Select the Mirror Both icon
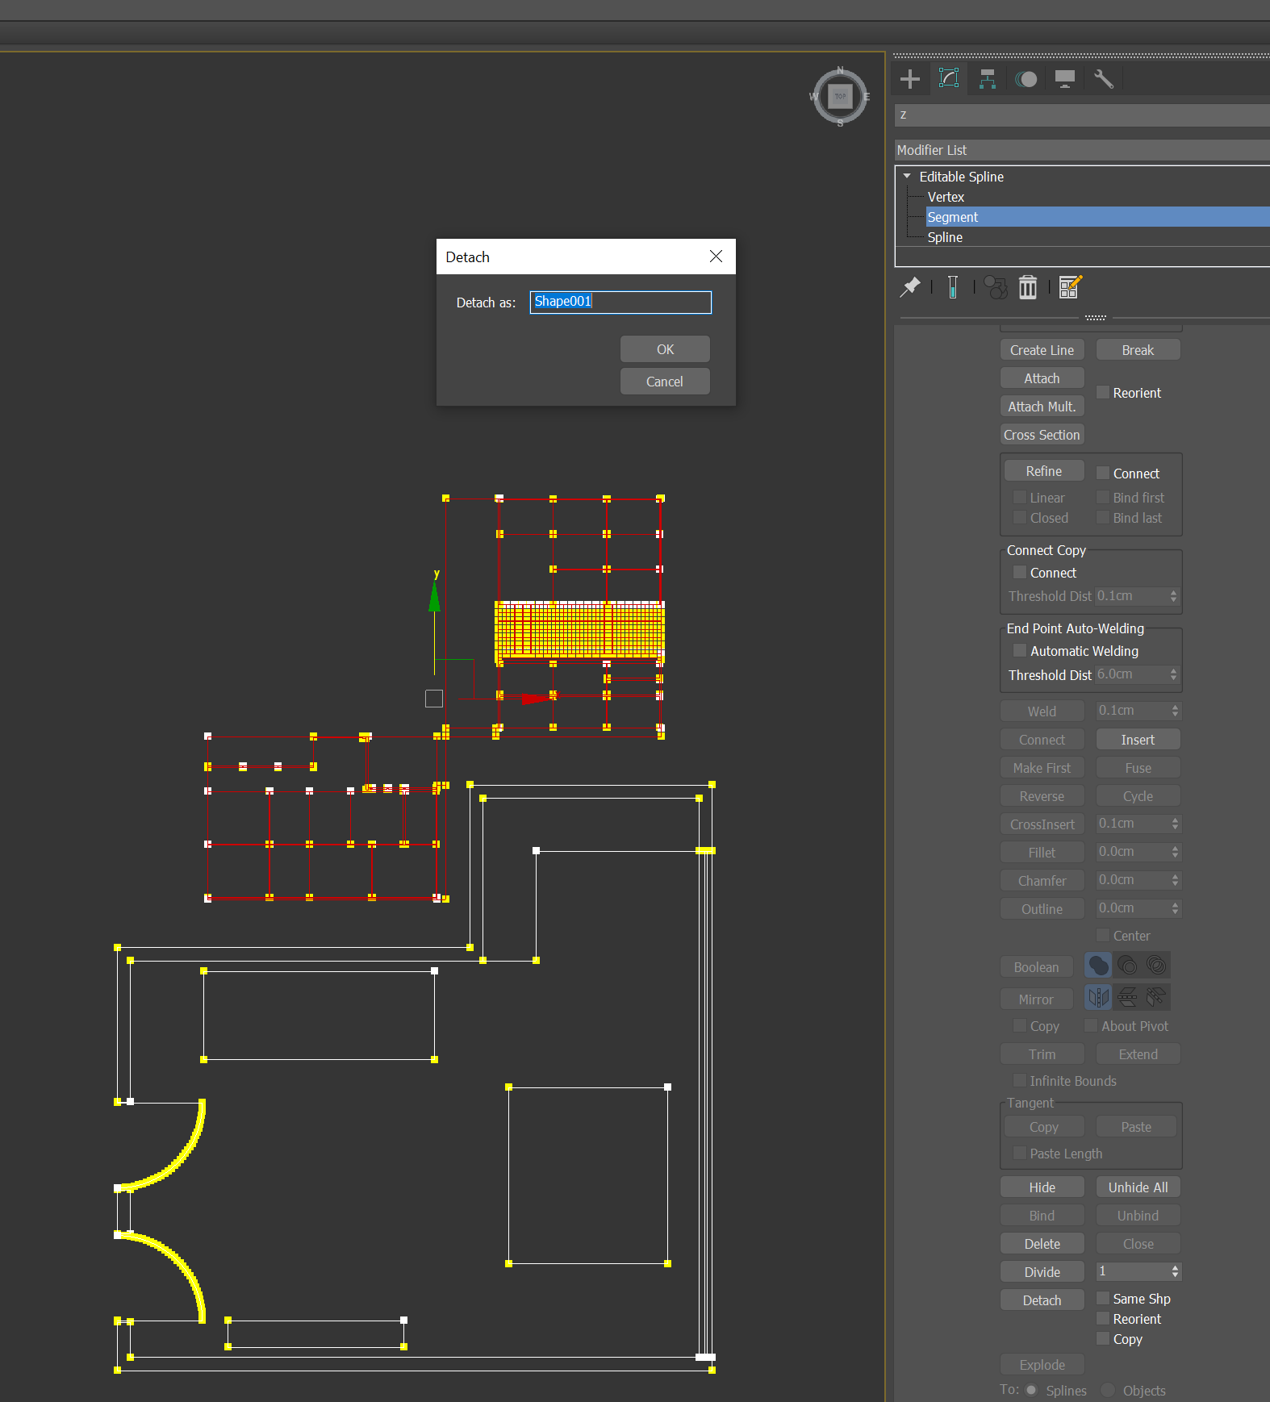Viewport: 1270px width, 1402px height. point(1156,997)
